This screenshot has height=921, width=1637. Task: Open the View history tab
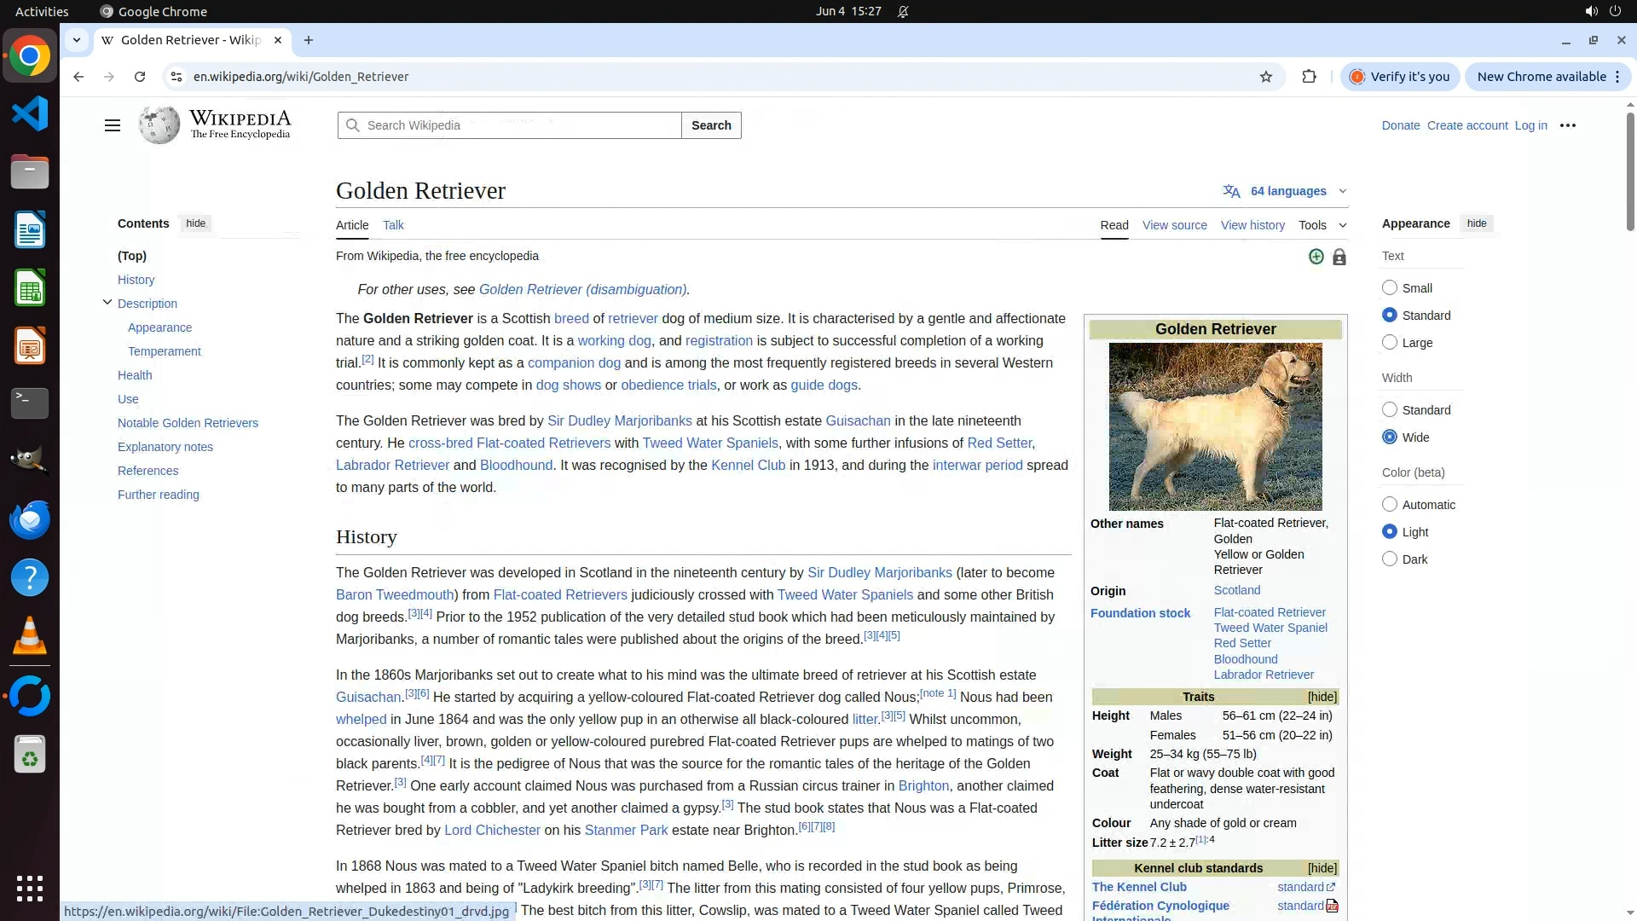(1252, 225)
